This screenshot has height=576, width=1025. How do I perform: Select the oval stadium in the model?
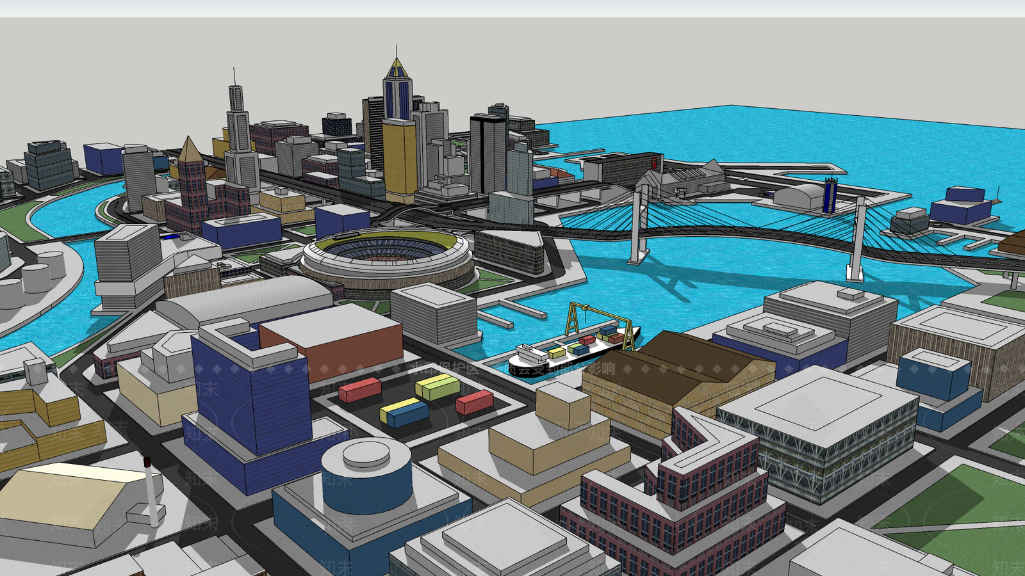click(388, 260)
